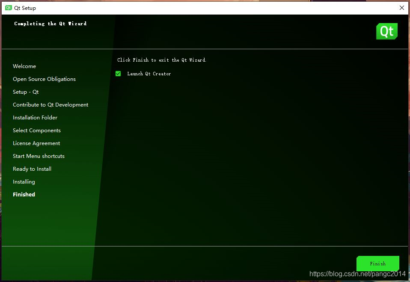Select the Welcome step in the sidebar
410x282 pixels.
tap(24, 66)
